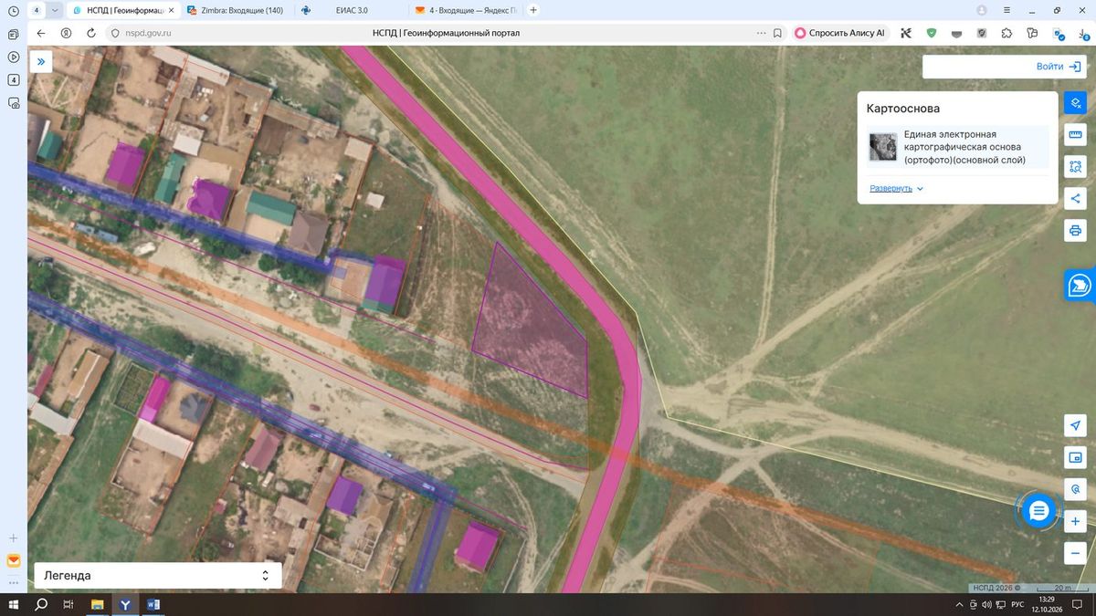
Task: Reload the current page
Action: 91,33
